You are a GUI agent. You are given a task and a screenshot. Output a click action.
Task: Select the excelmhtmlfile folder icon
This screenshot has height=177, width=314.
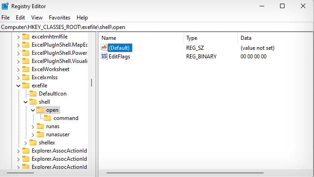click(x=26, y=37)
